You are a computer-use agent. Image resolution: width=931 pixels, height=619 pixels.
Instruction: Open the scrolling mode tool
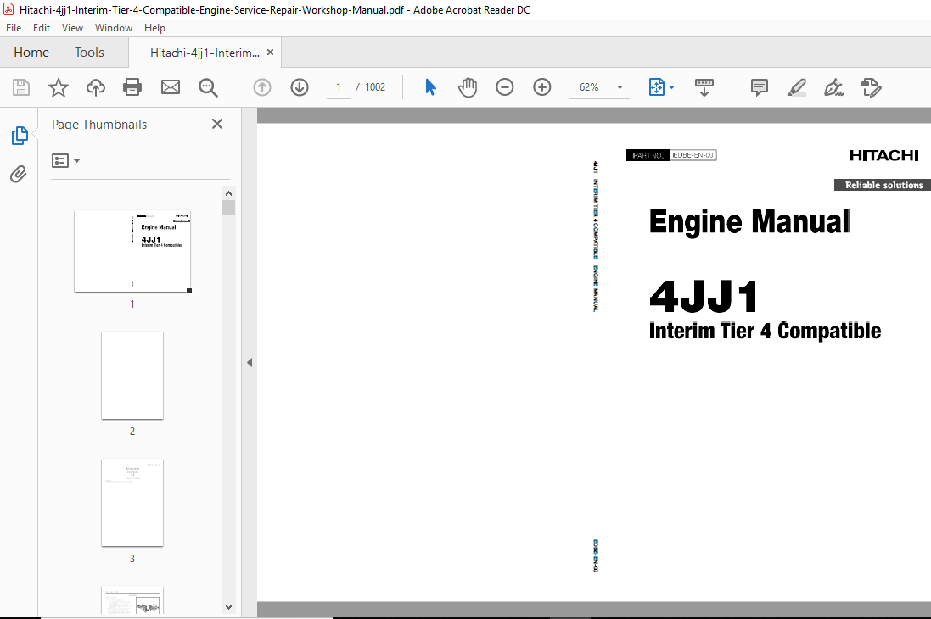[x=704, y=87]
